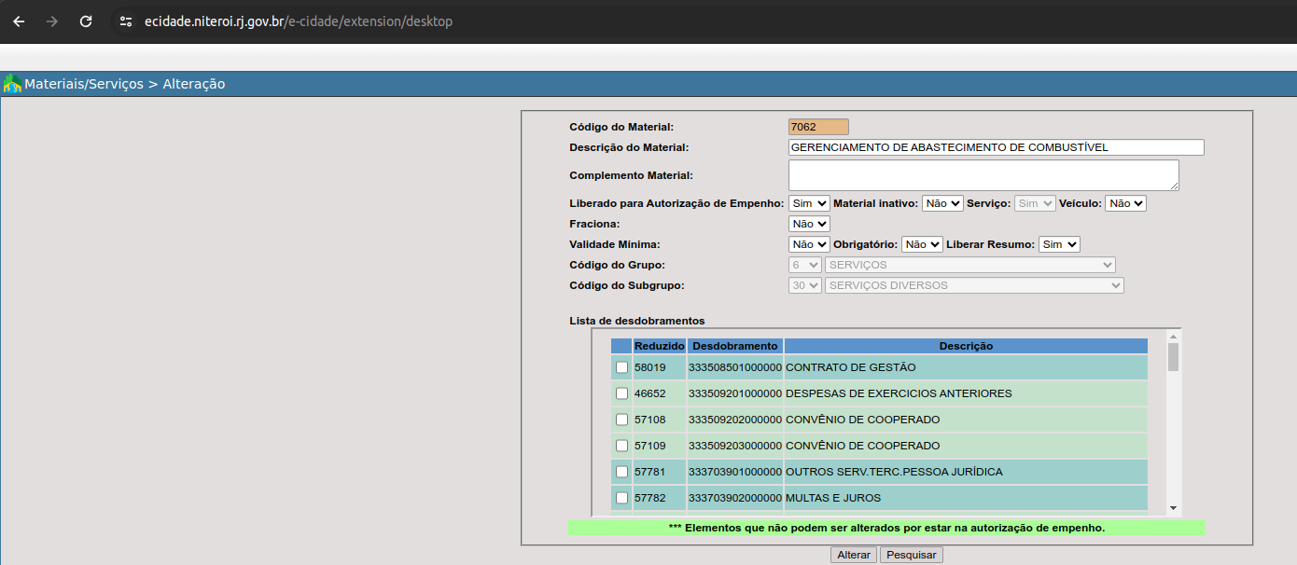The height and width of the screenshot is (565, 1297).
Task: Click the Complemento Material text area
Action: [x=983, y=175]
